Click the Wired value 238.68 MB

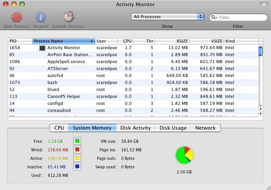pyautogui.click(x=58, y=150)
